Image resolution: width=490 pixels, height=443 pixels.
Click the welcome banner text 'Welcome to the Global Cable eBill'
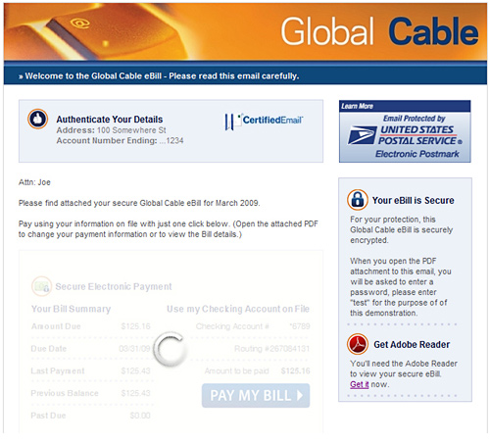click(93, 76)
